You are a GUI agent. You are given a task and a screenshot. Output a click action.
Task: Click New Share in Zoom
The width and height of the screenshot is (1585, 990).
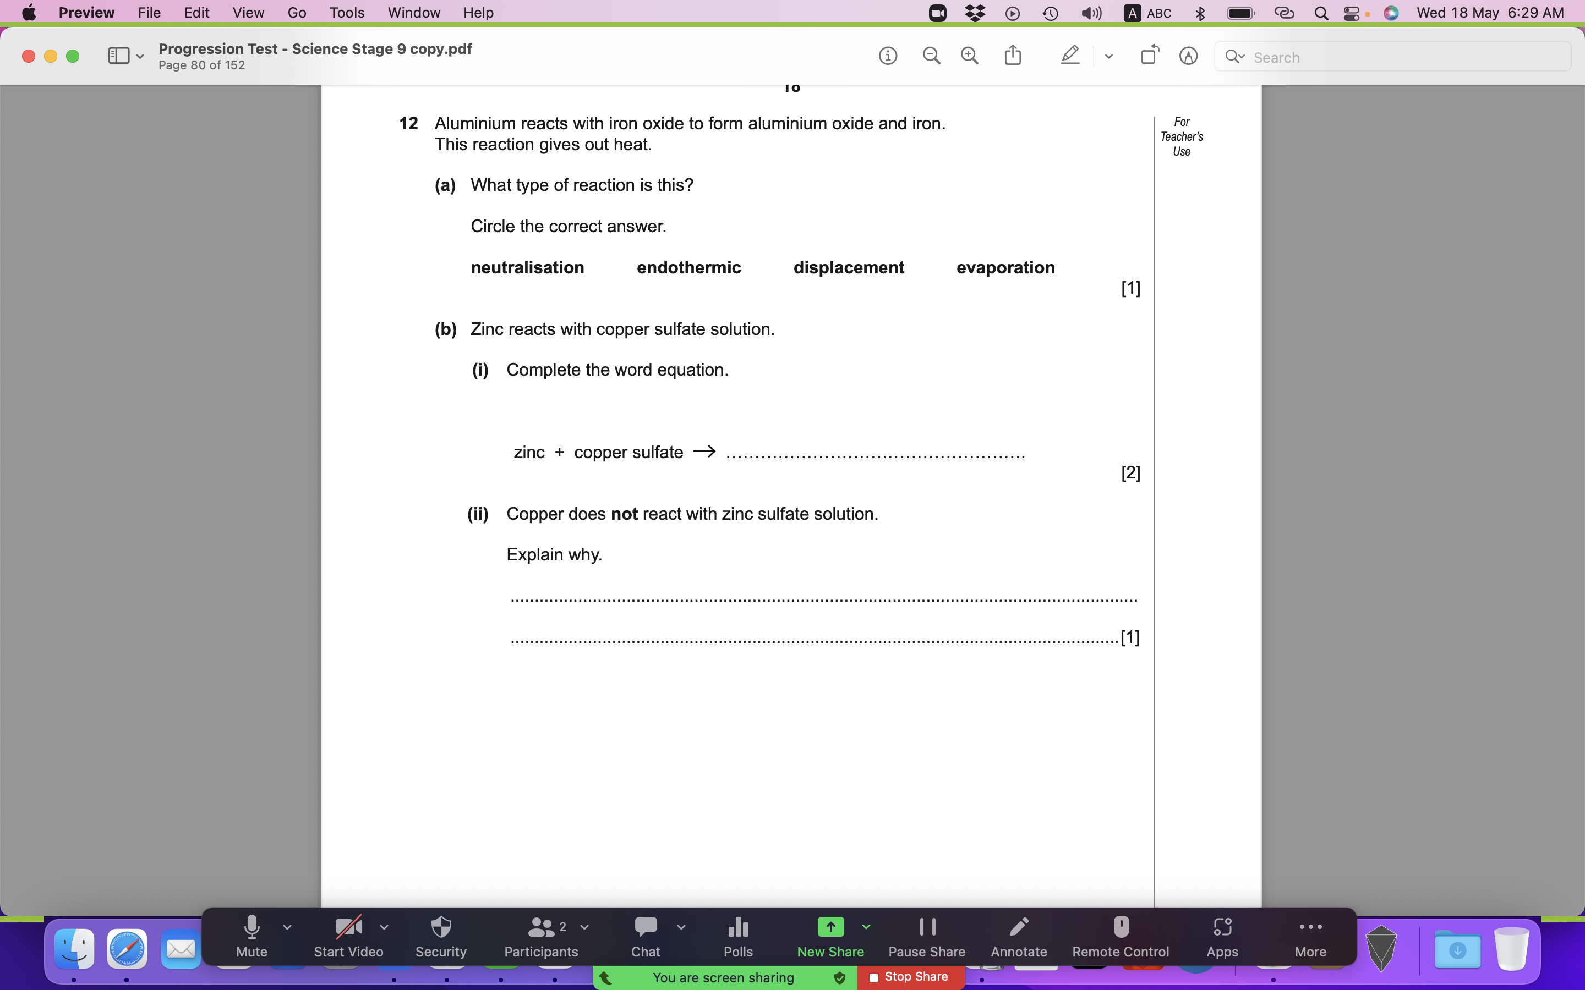[830, 937]
